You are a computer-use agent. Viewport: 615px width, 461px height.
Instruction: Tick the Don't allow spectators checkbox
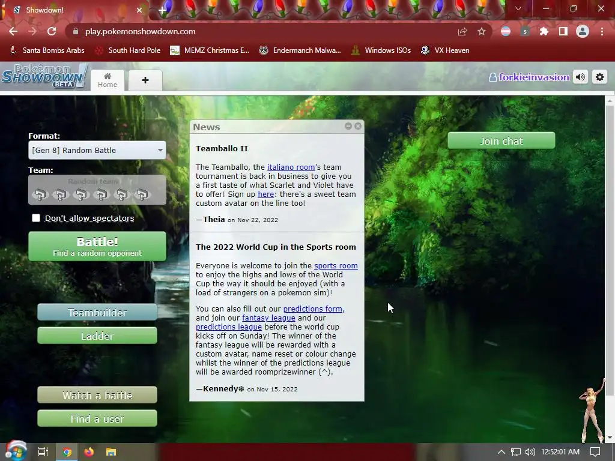[x=36, y=218]
